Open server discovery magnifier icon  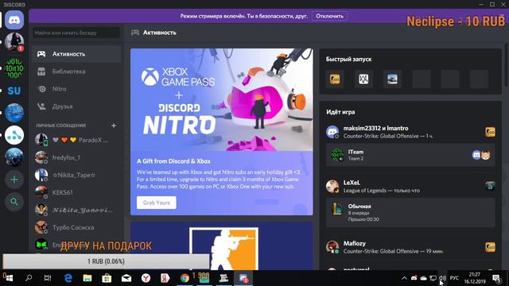14,202
